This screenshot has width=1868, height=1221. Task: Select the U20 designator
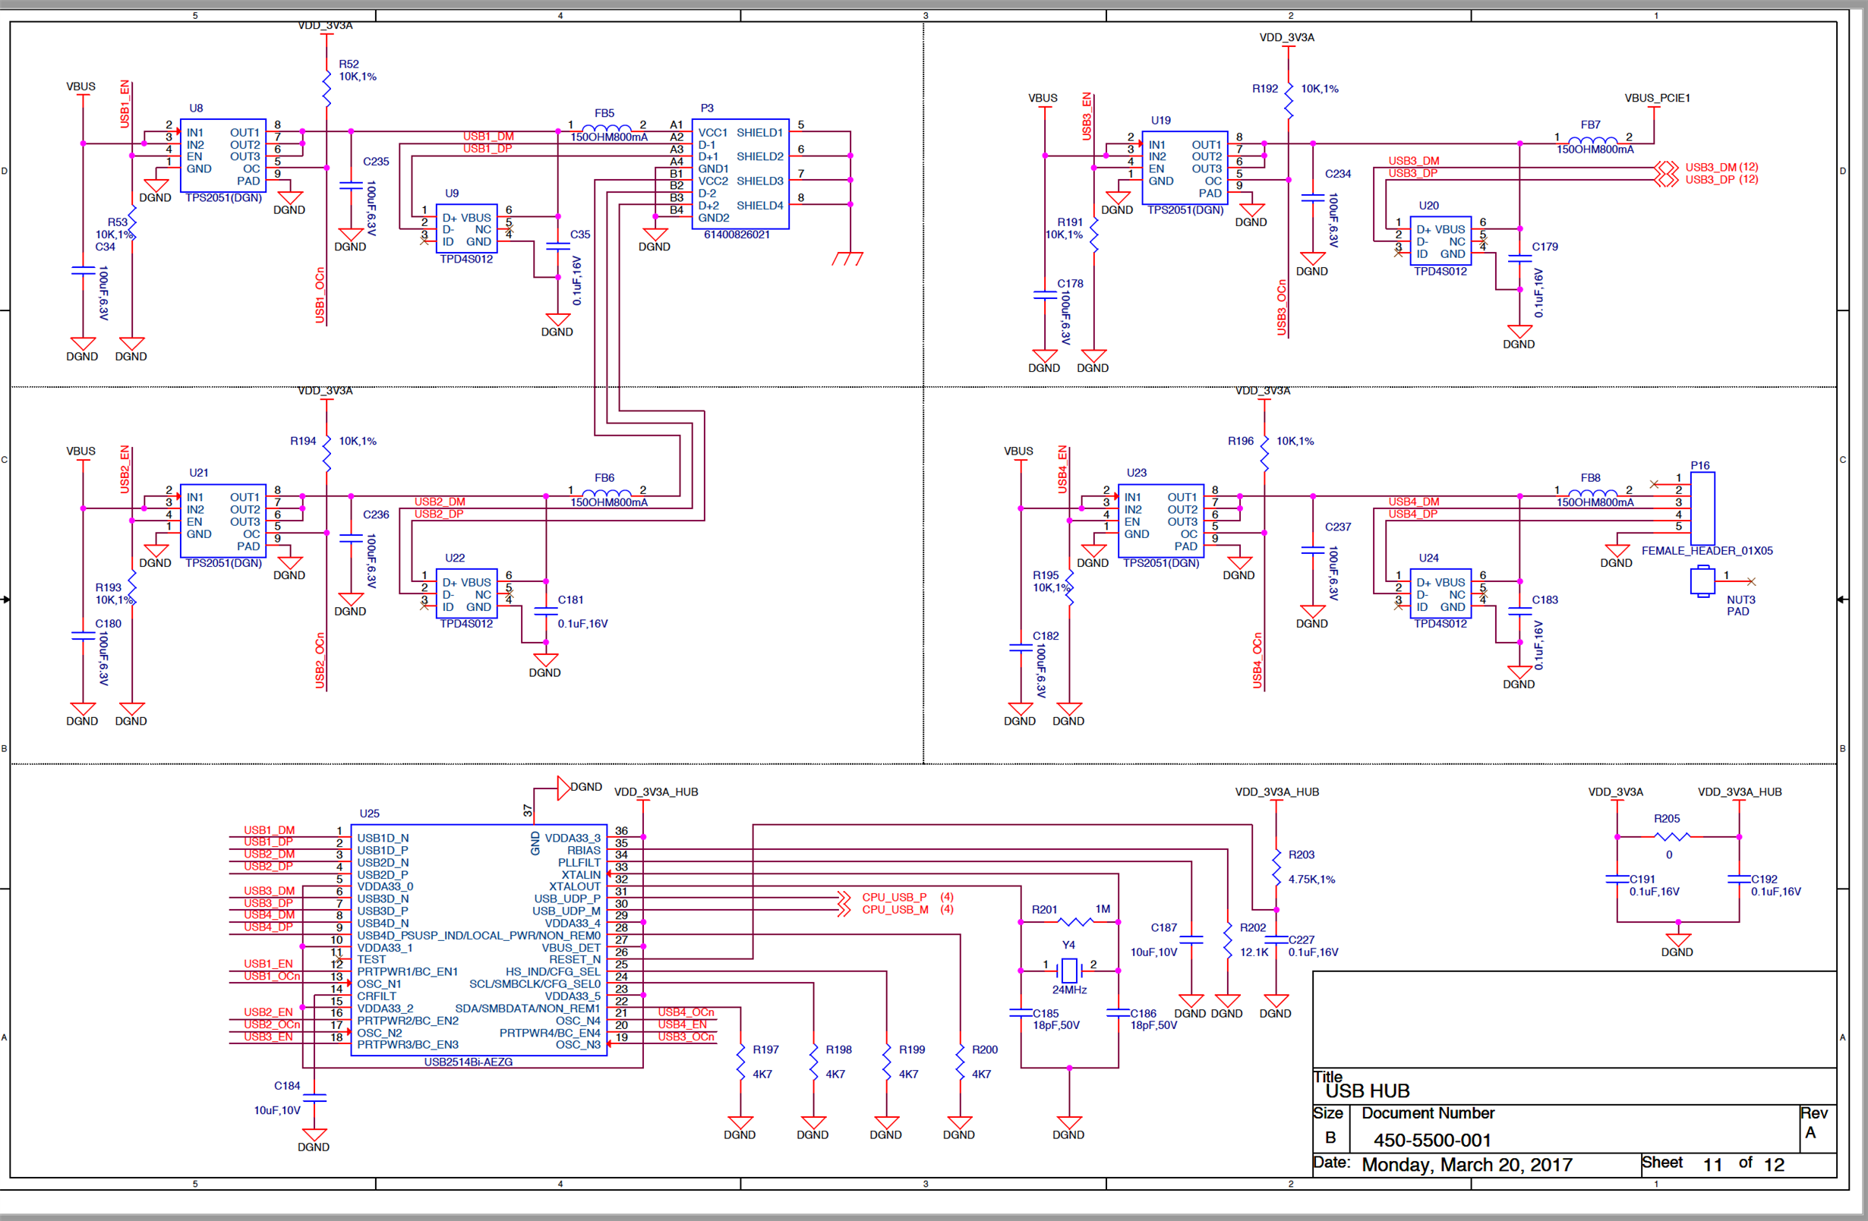(1428, 206)
